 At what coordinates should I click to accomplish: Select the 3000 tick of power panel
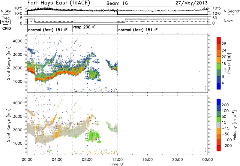coord(17,55)
